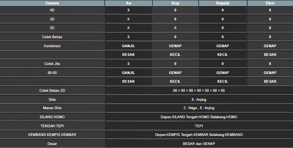Click As value 5 in 4D row

point(128,10)
